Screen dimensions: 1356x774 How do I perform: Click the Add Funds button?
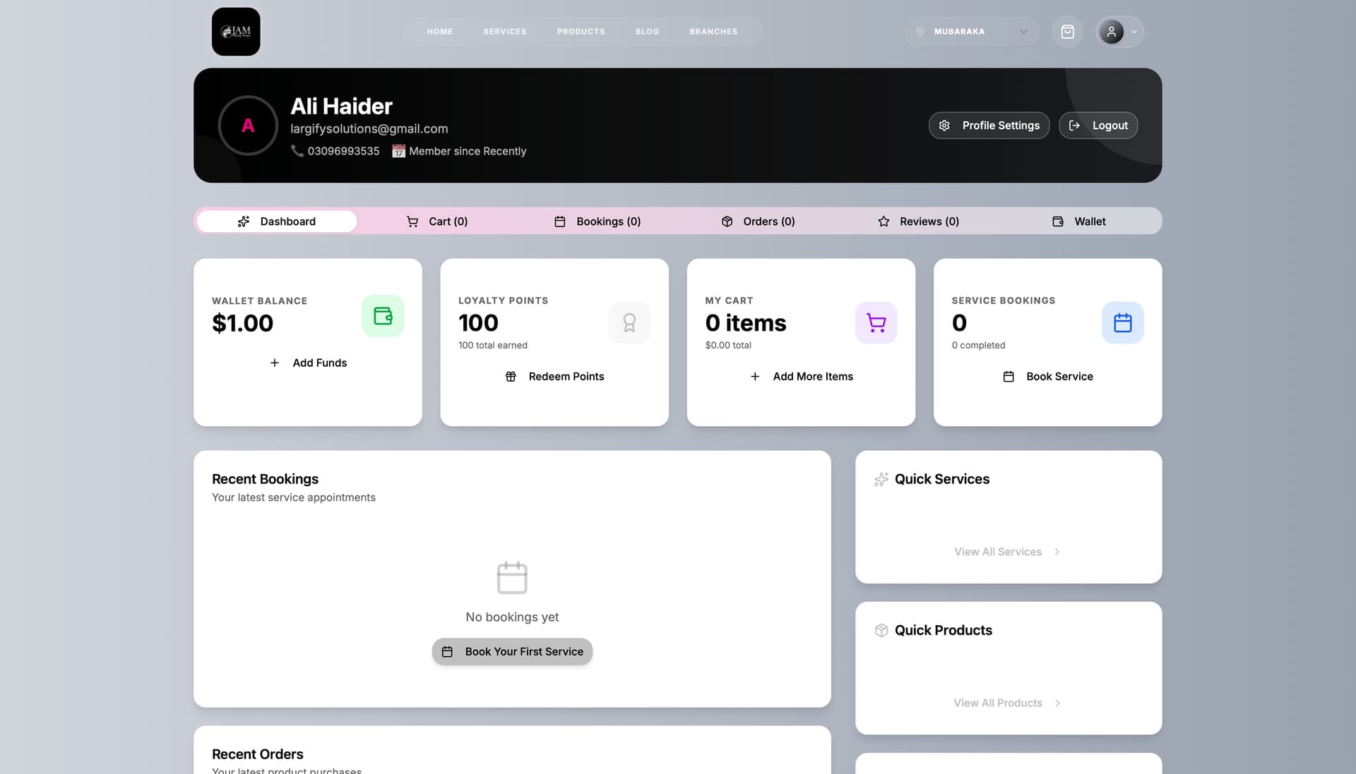point(308,363)
